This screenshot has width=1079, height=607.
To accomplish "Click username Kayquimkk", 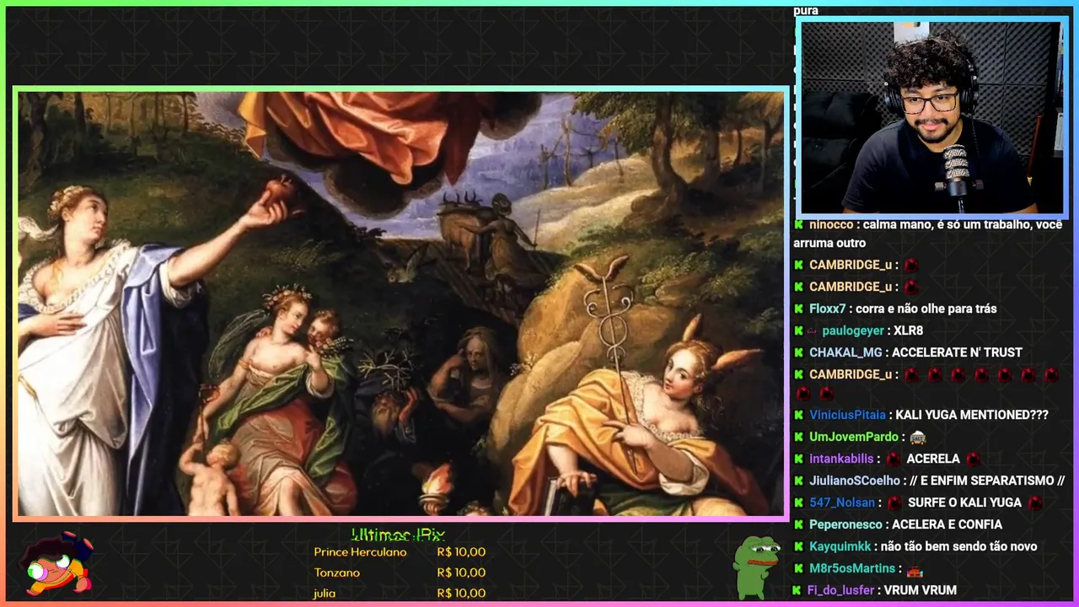I will [x=840, y=546].
